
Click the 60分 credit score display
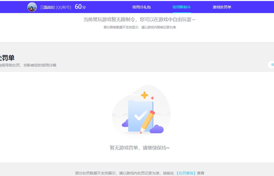click(80, 7)
